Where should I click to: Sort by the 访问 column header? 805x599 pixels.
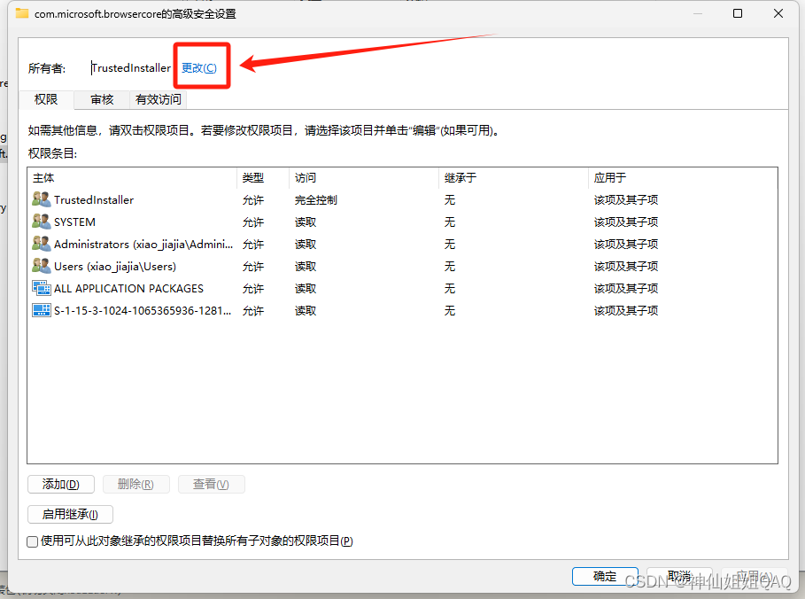(x=363, y=178)
